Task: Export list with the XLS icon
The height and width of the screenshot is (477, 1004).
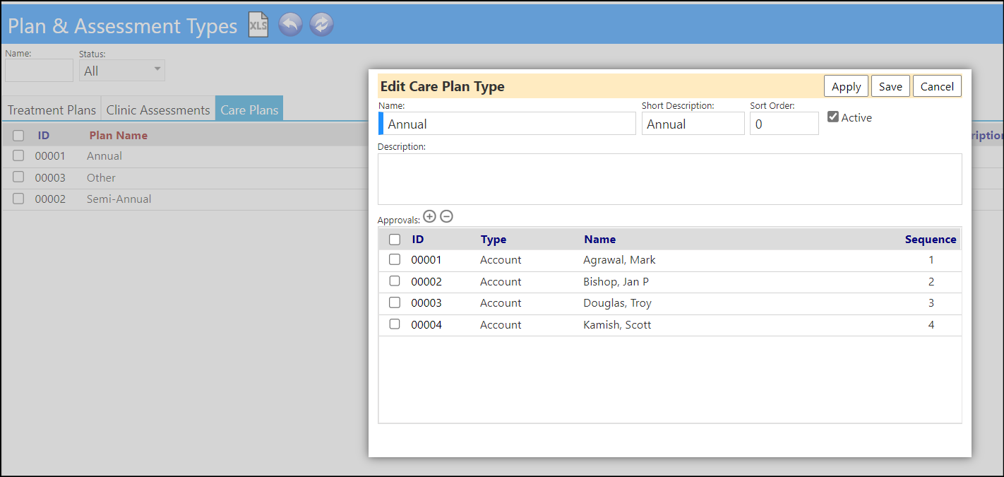Action: pos(258,25)
